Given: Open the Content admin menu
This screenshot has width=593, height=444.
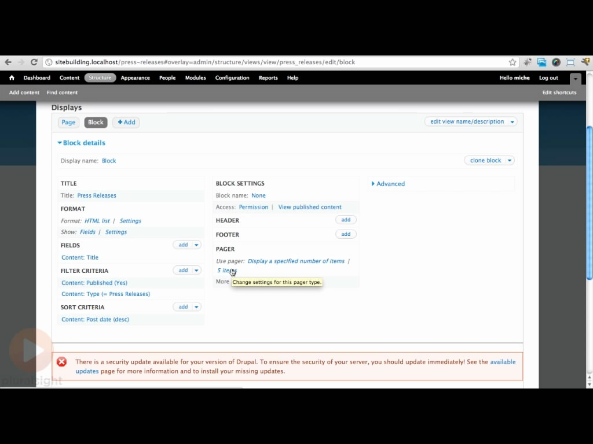Looking at the screenshot, I should 69,78.
